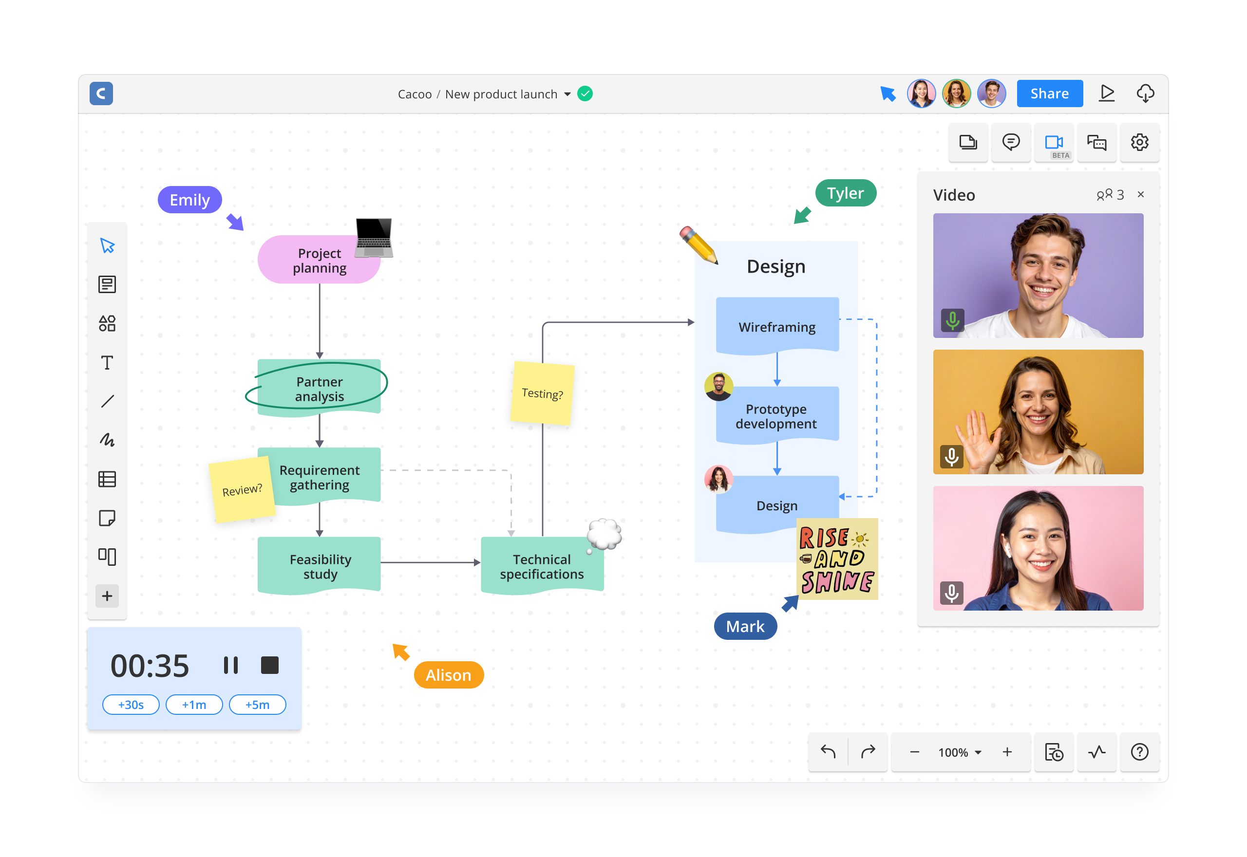1247x857 pixels.
Task: Select the sticky note tool
Action: click(107, 518)
